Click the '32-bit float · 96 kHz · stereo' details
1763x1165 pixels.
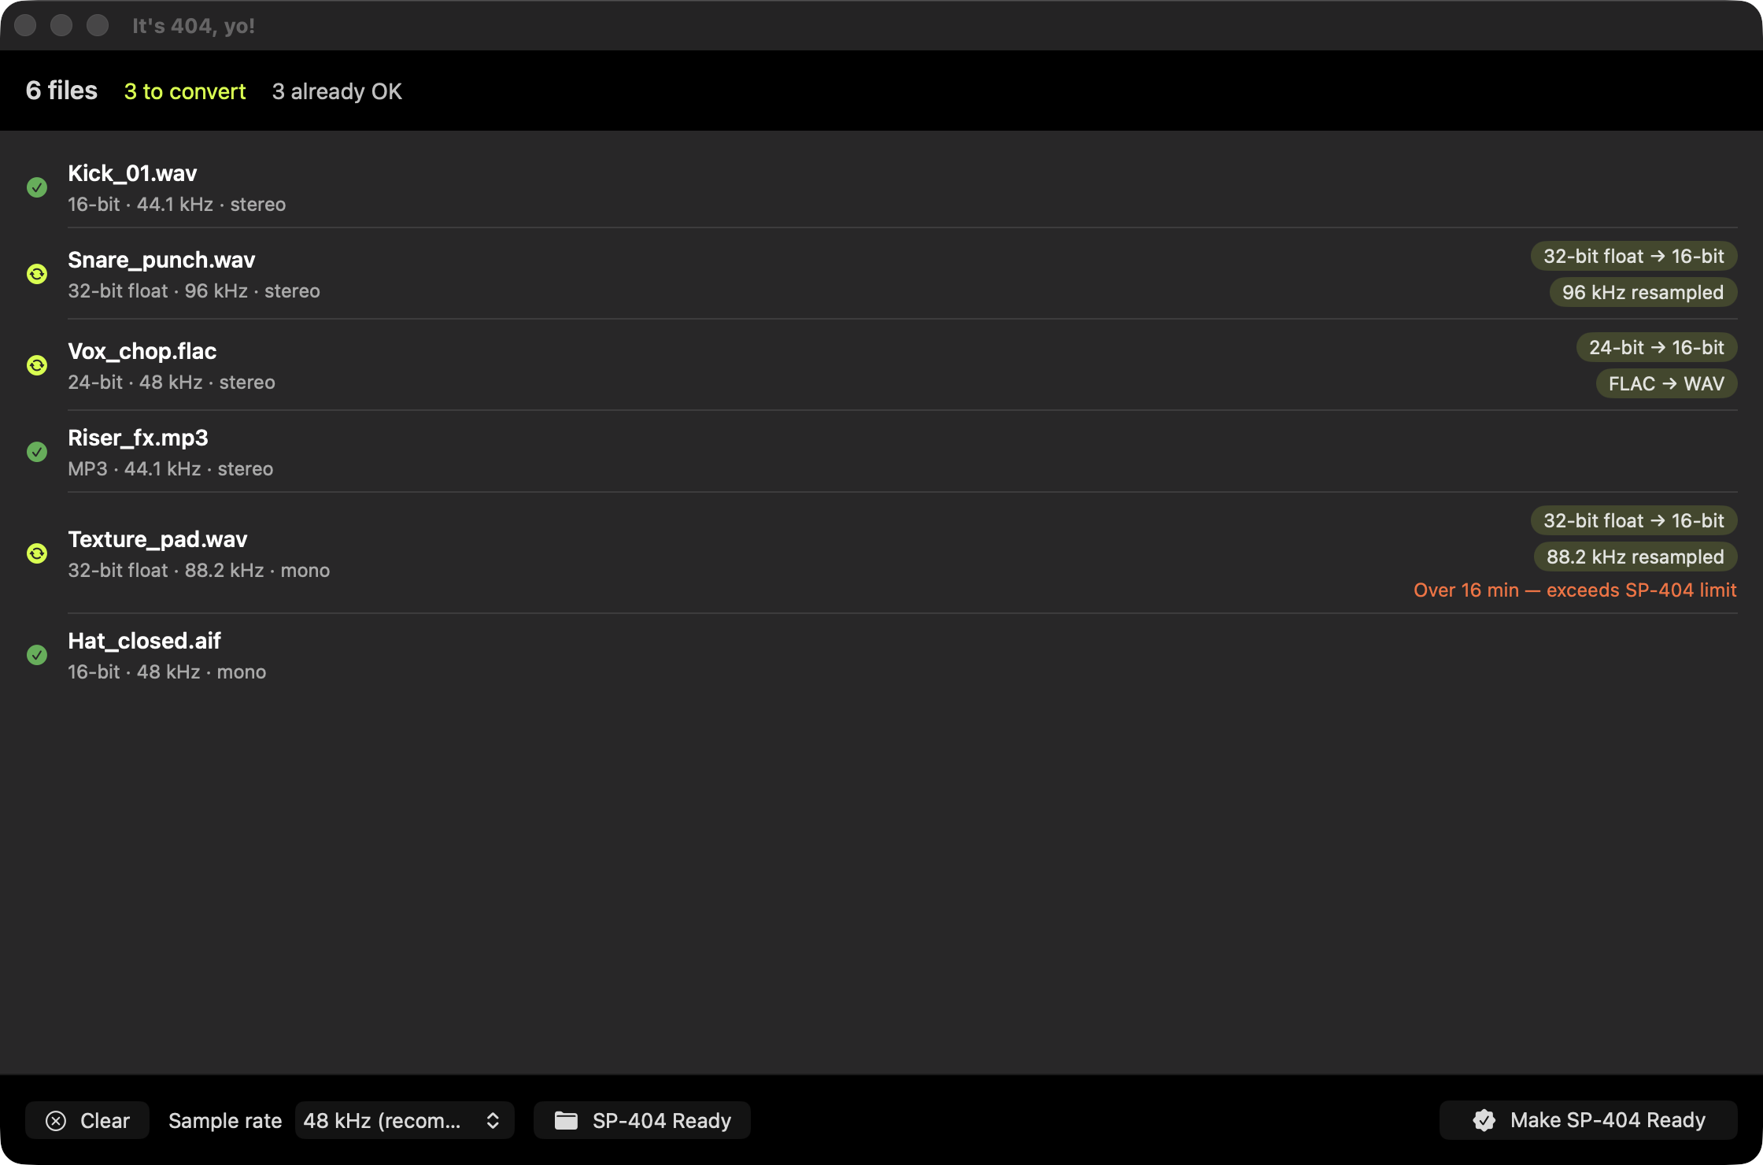tap(194, 291)
